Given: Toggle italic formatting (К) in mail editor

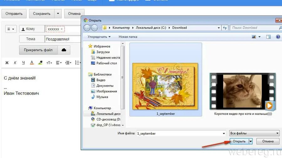Looking at the screenshot, I should coord(15,63).
